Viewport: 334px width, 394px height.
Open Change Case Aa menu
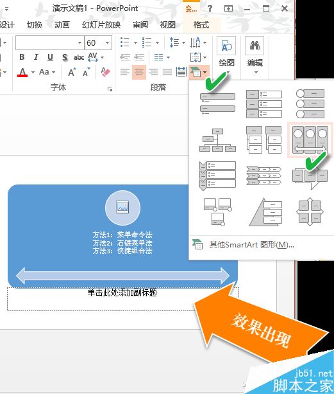(x=47, y=72)
